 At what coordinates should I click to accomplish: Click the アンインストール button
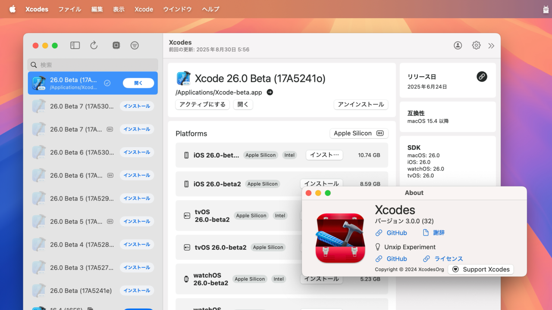361,105
